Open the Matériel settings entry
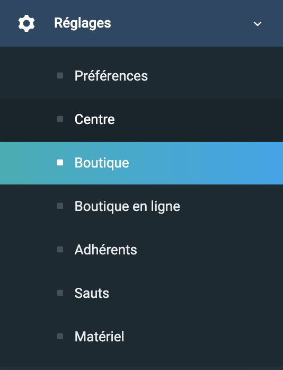The image size is (283, 370). point(141,337)
